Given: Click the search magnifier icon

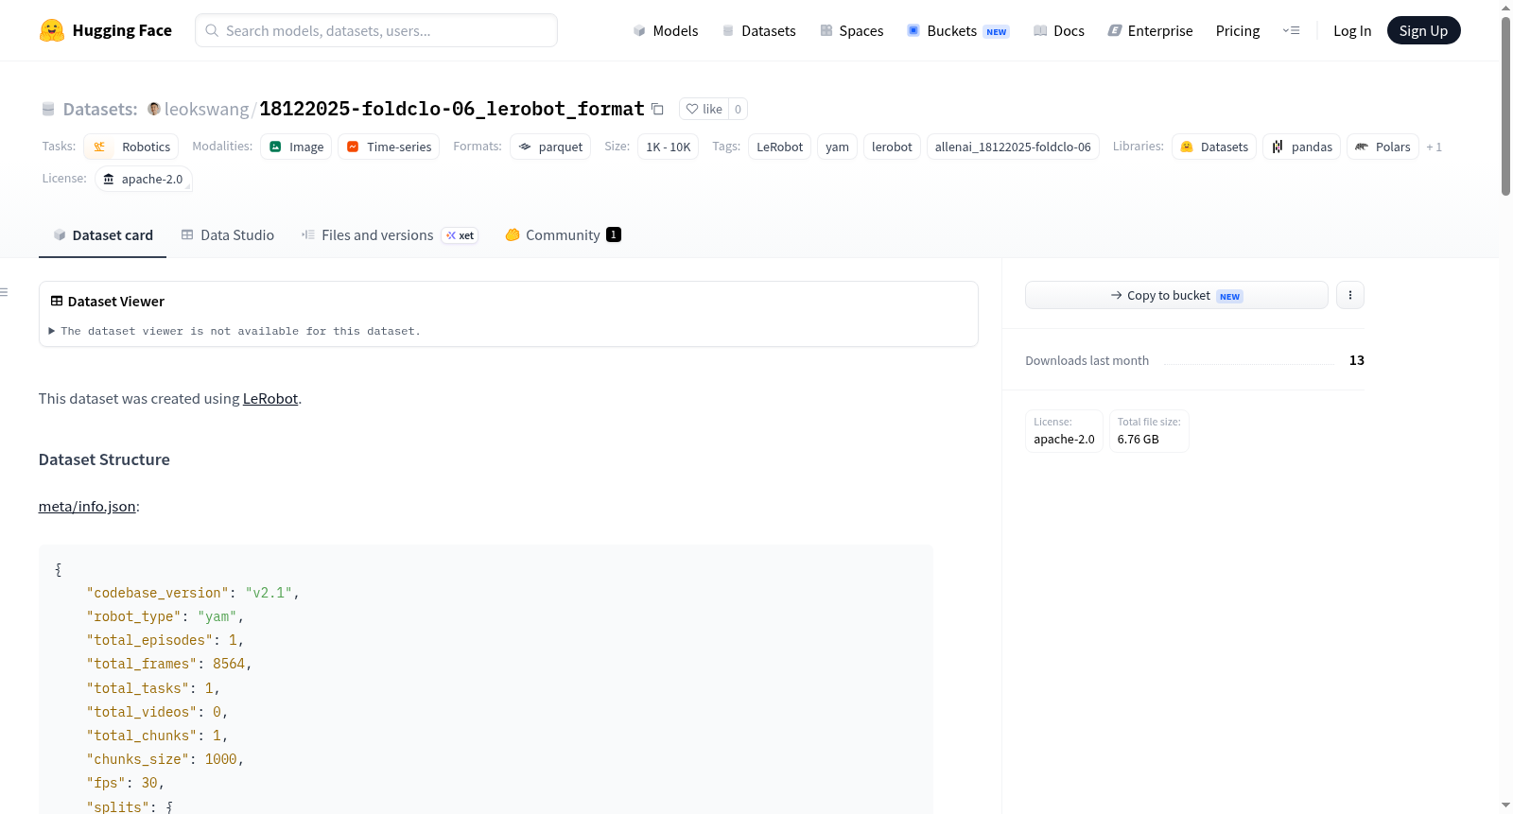Looking at the screenshot, I should tap(212, 30).
